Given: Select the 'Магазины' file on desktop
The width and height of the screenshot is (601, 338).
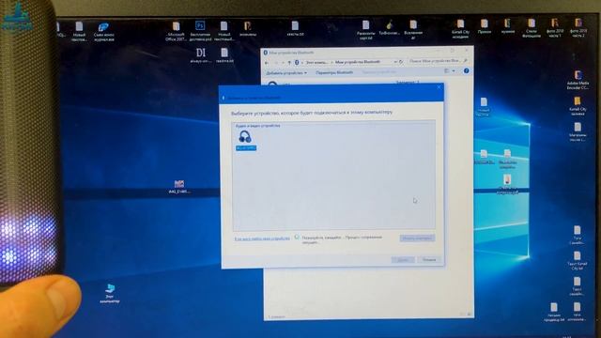Looking at the screenshot, I should (578, 131).
